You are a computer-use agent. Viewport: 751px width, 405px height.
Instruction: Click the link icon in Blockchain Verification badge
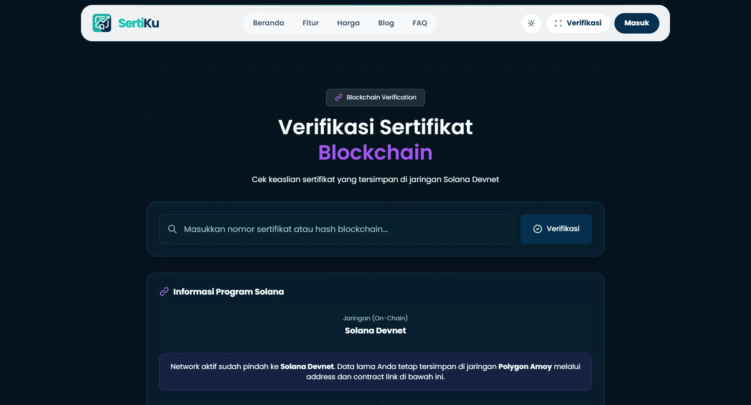click(339, 97)
